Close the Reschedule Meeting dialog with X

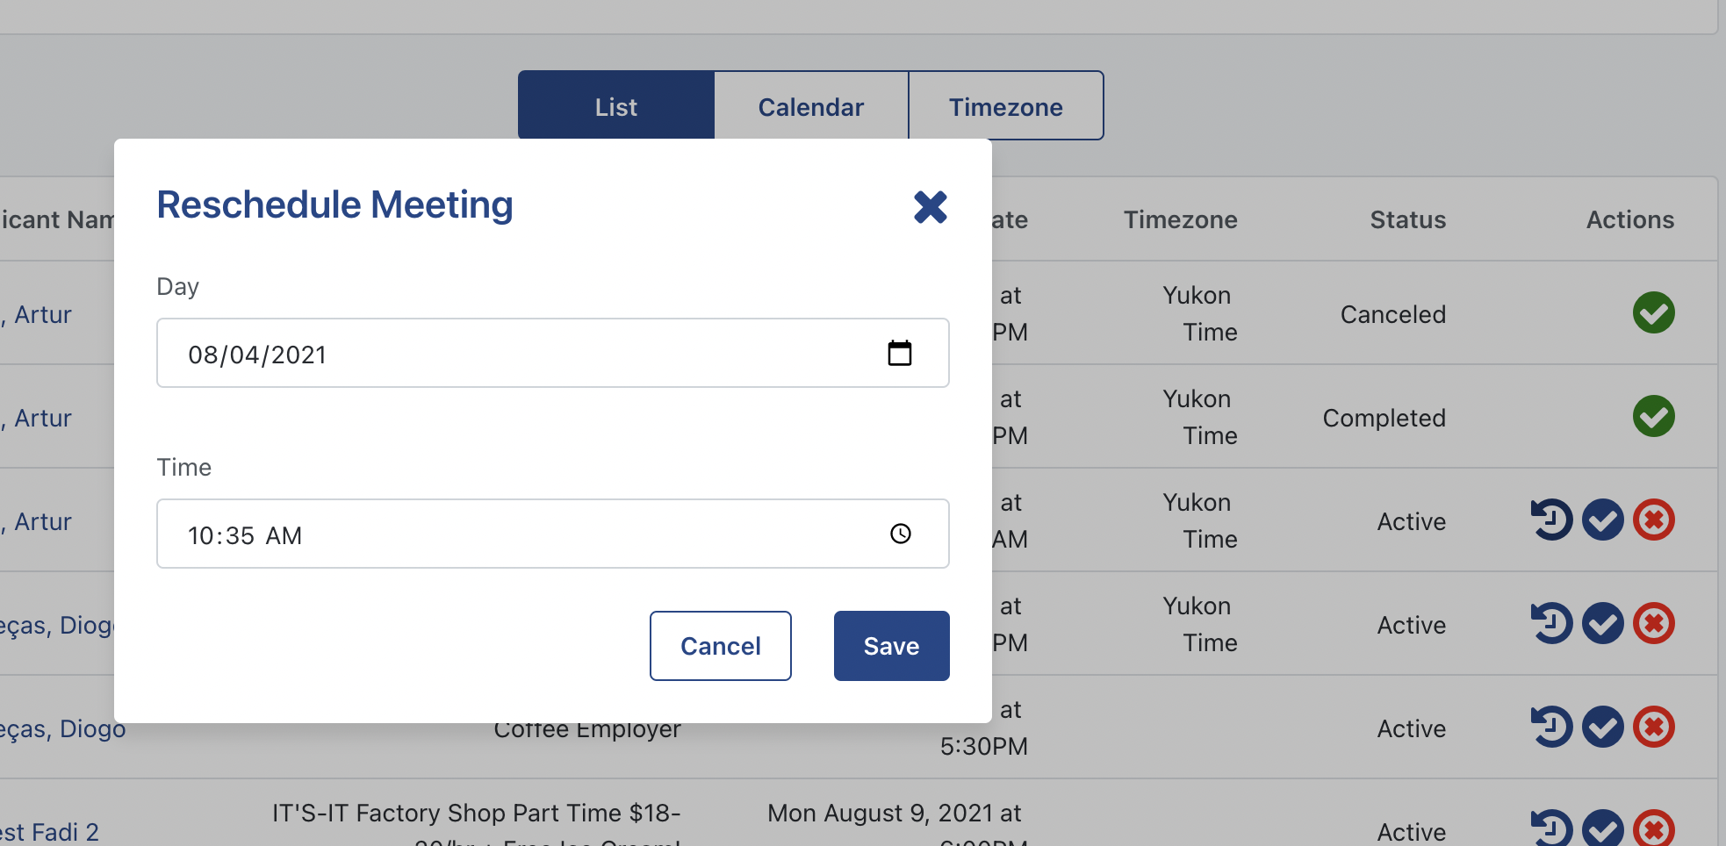click(x=931, y=207)
